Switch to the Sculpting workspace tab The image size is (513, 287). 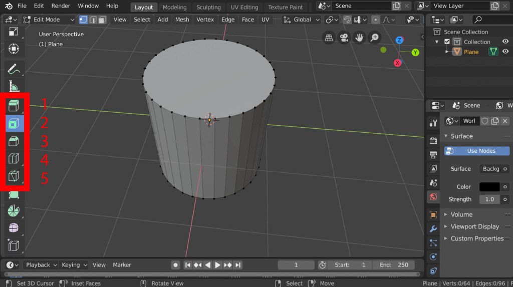point(208,7)
